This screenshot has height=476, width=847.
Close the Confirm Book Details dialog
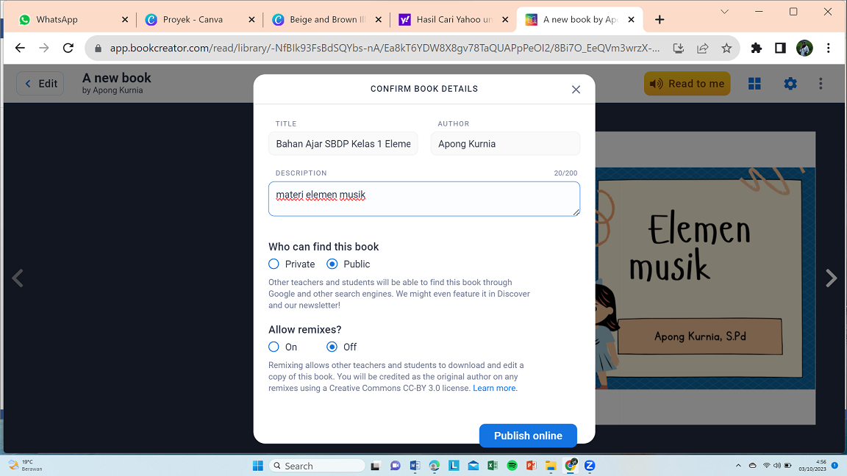pyautogui.click(x=576, y=90)
